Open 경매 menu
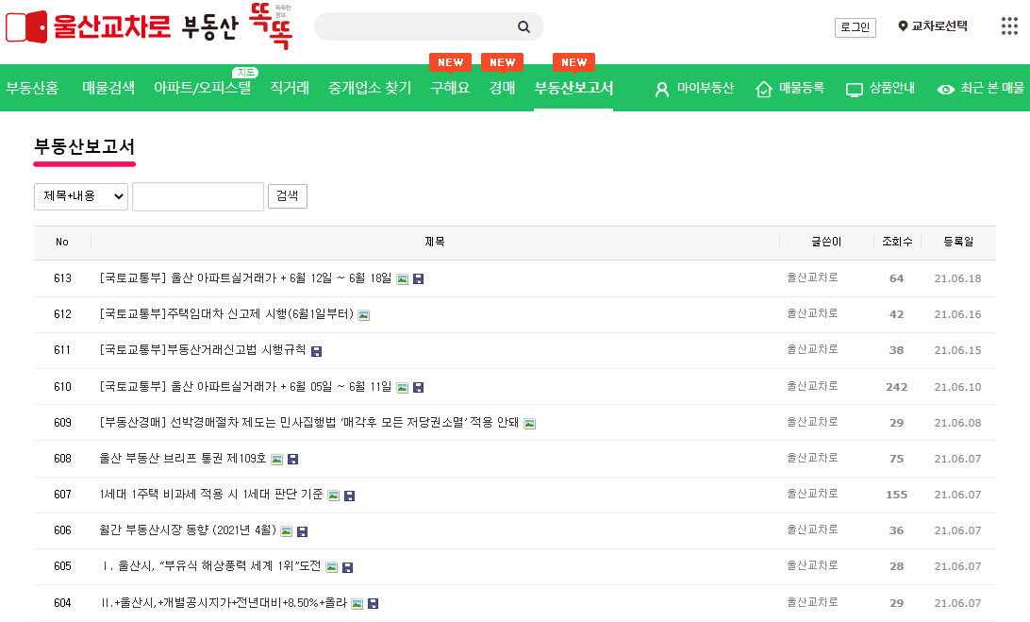This screenshot has height=622, width=1030. [x=503, y=88]
